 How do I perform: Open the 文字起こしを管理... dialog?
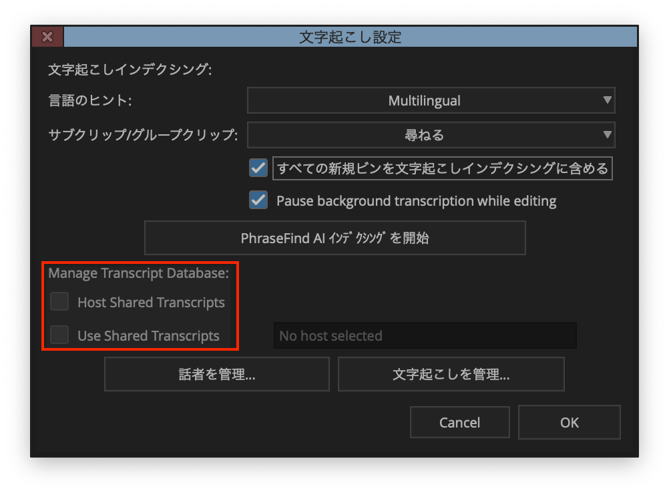click(451, 374)
